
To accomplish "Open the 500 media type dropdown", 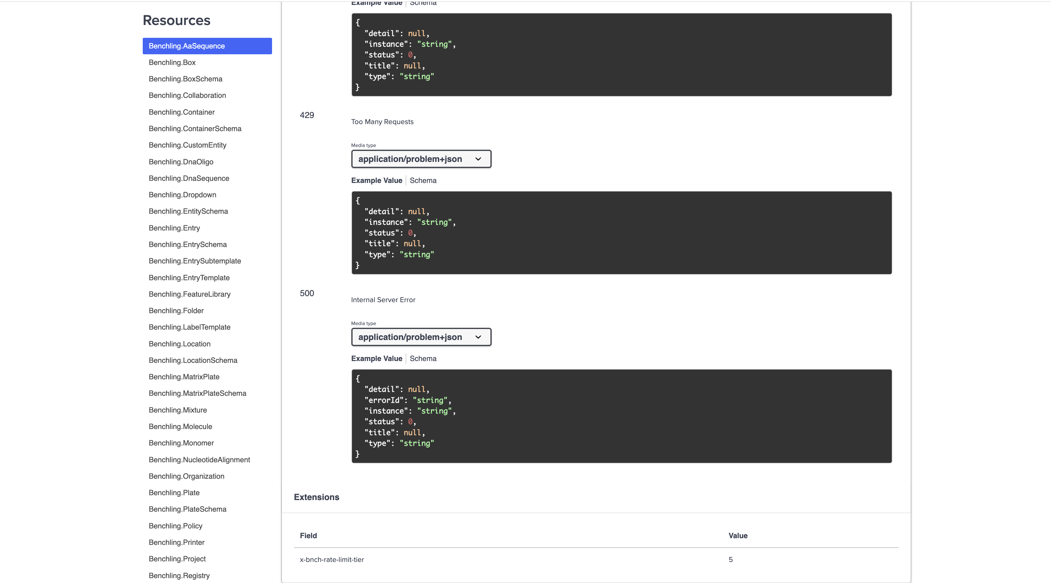I will click(x=421, y=337).
